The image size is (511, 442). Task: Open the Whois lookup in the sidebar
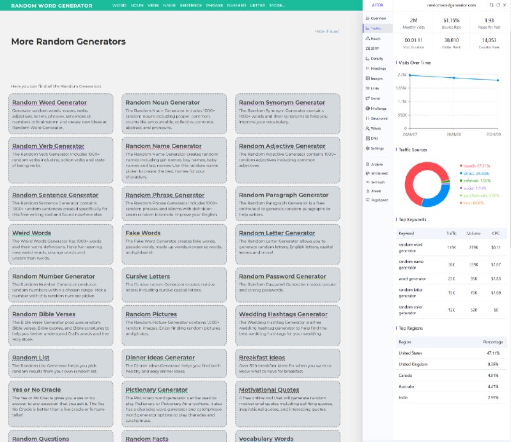click(374, 128)
